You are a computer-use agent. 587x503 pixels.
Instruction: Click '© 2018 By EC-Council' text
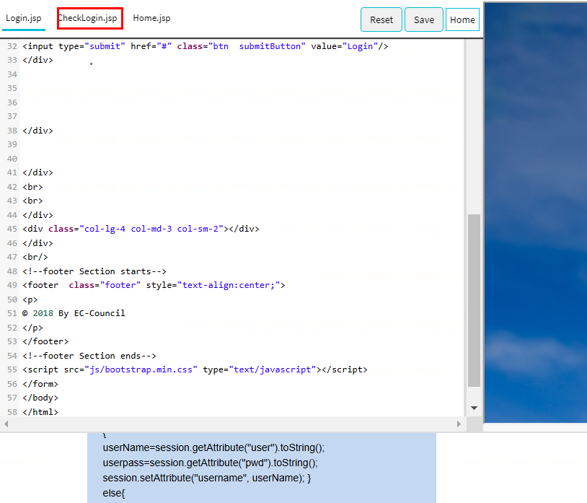[74, 313]
